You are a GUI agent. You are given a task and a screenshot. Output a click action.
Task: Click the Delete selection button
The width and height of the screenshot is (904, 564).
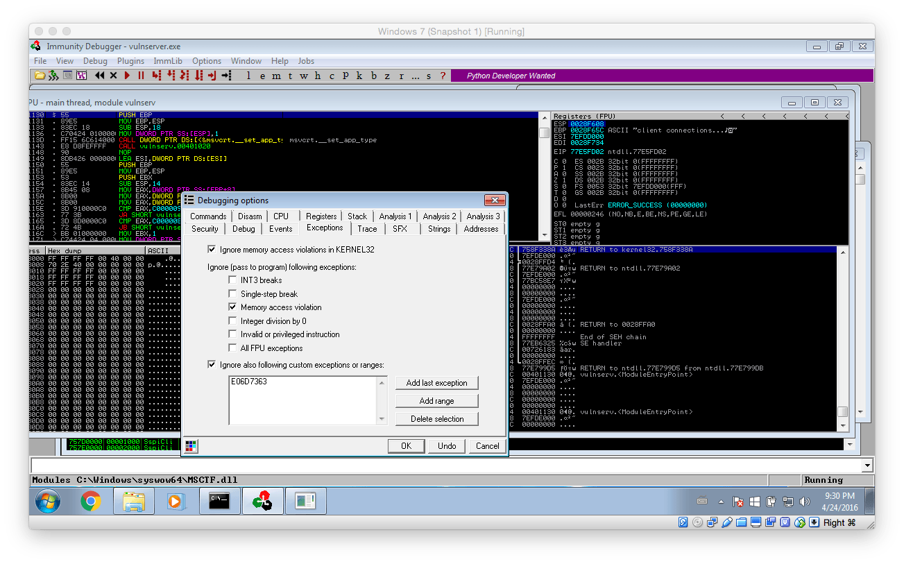click(437, 419)
